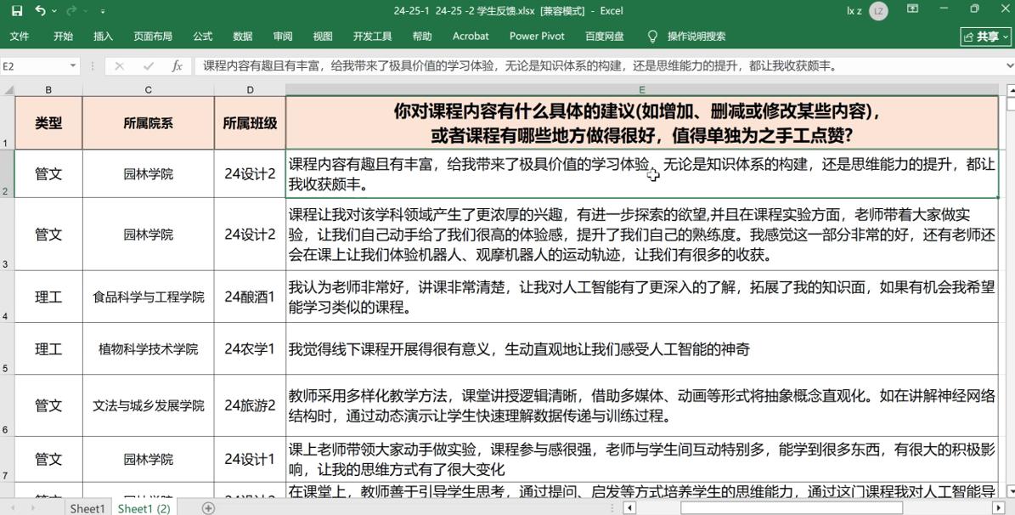
Task: Select column D header
Action: (250, 90)
